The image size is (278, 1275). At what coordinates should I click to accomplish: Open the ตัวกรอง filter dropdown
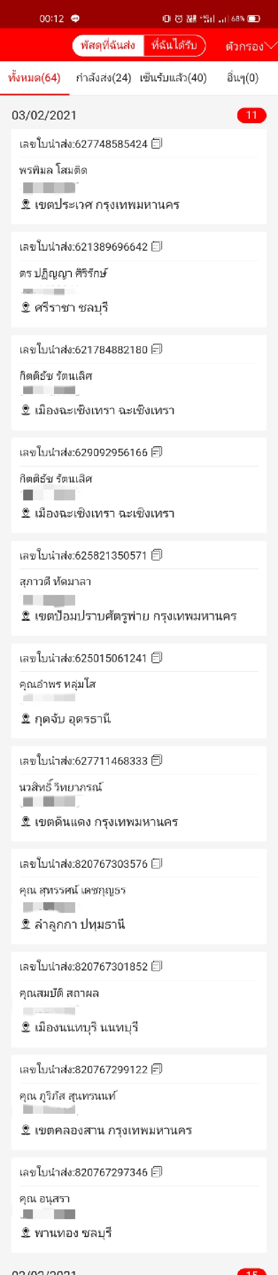pyautogui.click(x=247, y=46)
